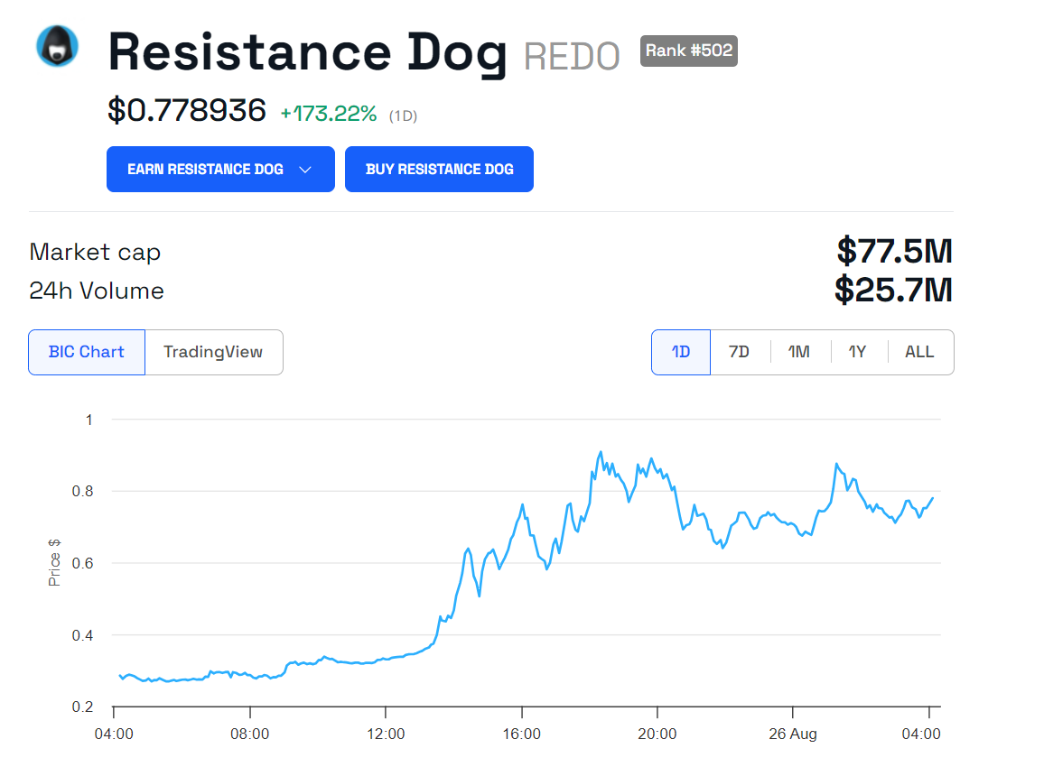Switch to the TradingView tab
This screenshot has width=1044, height=776.
click(x=213, y=352)
